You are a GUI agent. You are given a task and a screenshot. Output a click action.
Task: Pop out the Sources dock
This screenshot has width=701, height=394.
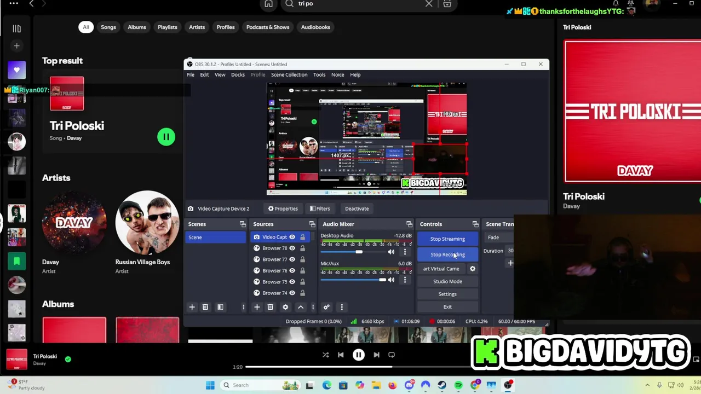tap(312, 224)
